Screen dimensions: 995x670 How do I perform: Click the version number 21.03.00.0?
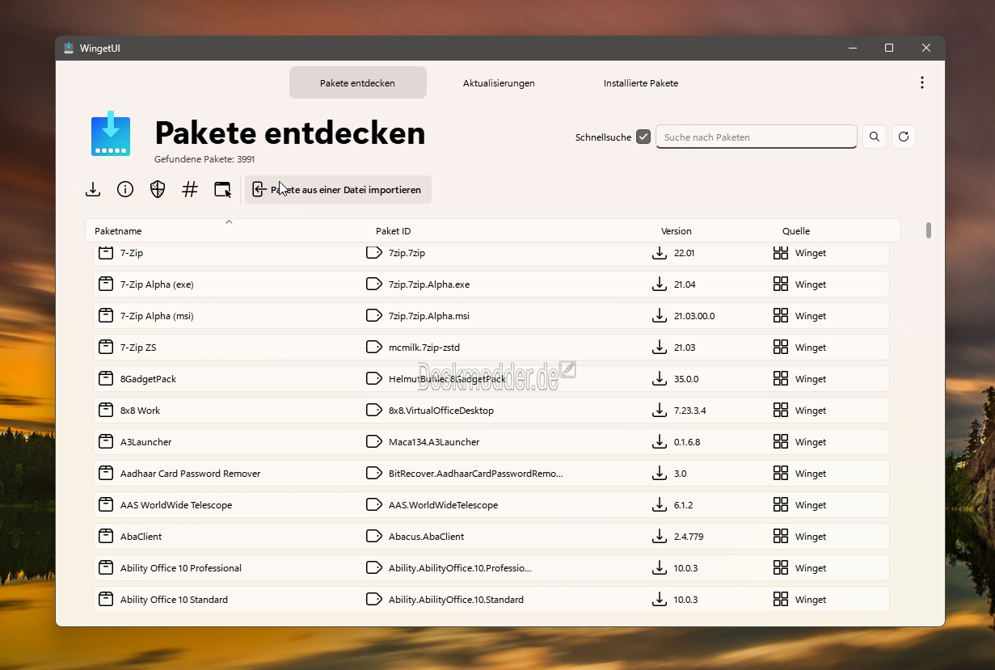694,316
